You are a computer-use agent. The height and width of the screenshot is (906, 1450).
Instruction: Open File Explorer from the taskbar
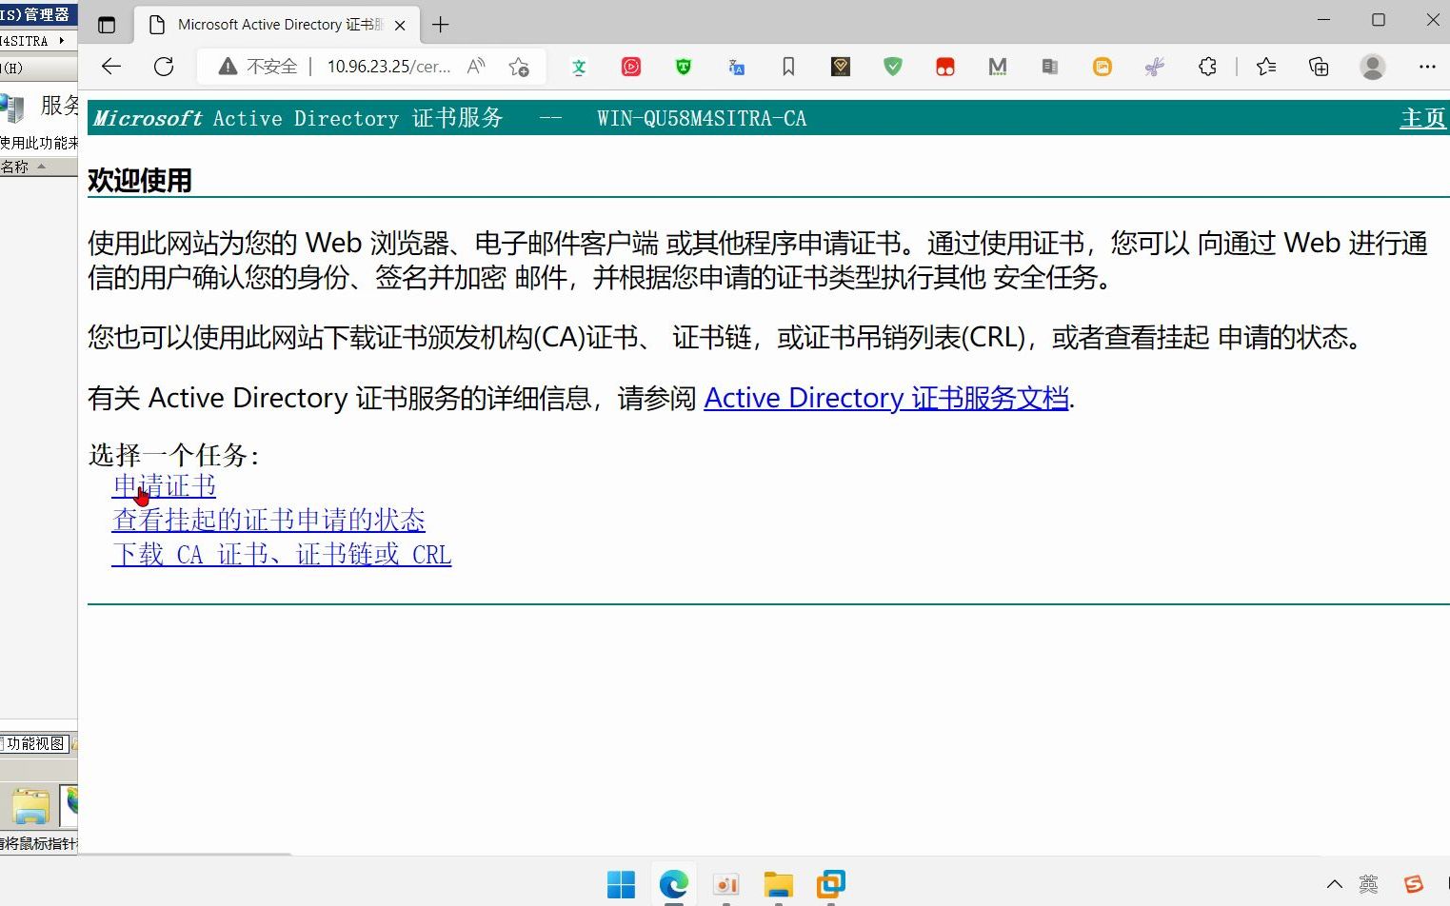tap(778, 884)
